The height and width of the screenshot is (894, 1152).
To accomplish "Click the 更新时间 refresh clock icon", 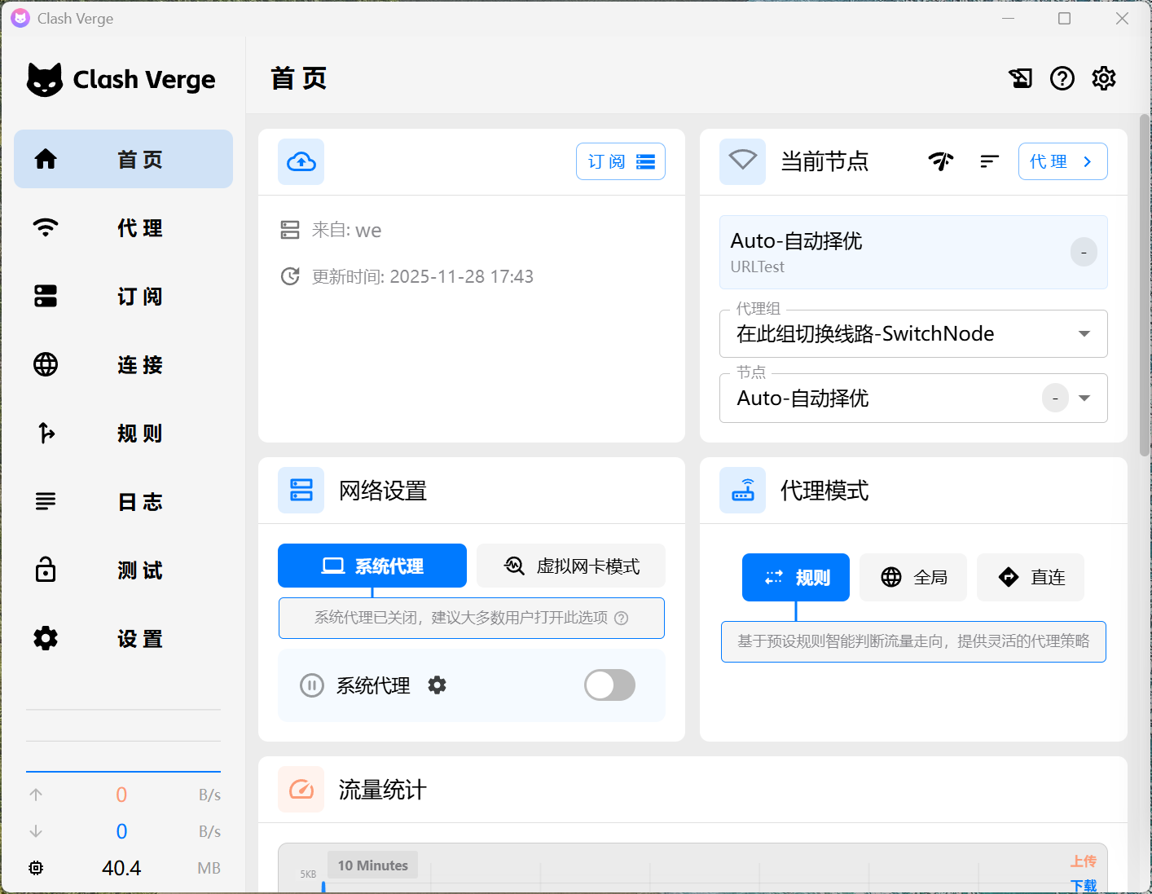I will [290, 276].
